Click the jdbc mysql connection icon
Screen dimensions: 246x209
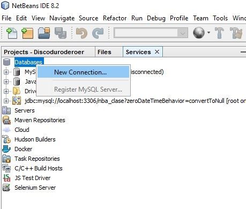point(17,101)
